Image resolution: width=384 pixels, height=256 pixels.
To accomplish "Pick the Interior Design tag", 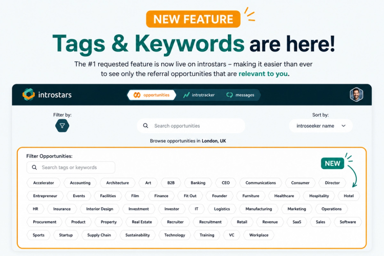I will tap(100, 209).
